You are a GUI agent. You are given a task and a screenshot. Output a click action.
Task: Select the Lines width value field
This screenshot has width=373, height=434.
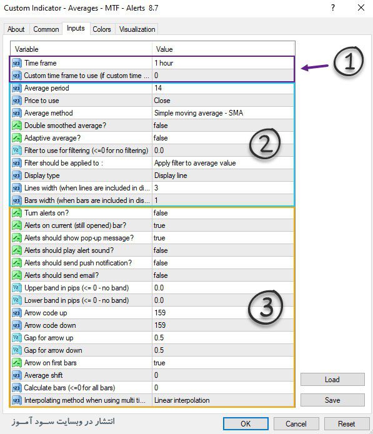(x=223, y=188)
